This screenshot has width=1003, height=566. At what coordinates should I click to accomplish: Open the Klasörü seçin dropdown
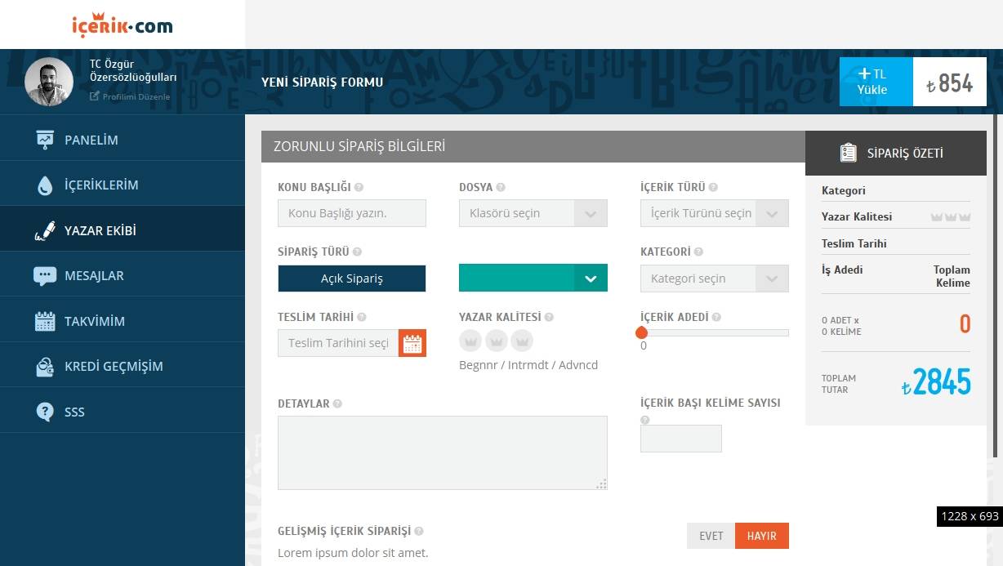click(533, 213)
